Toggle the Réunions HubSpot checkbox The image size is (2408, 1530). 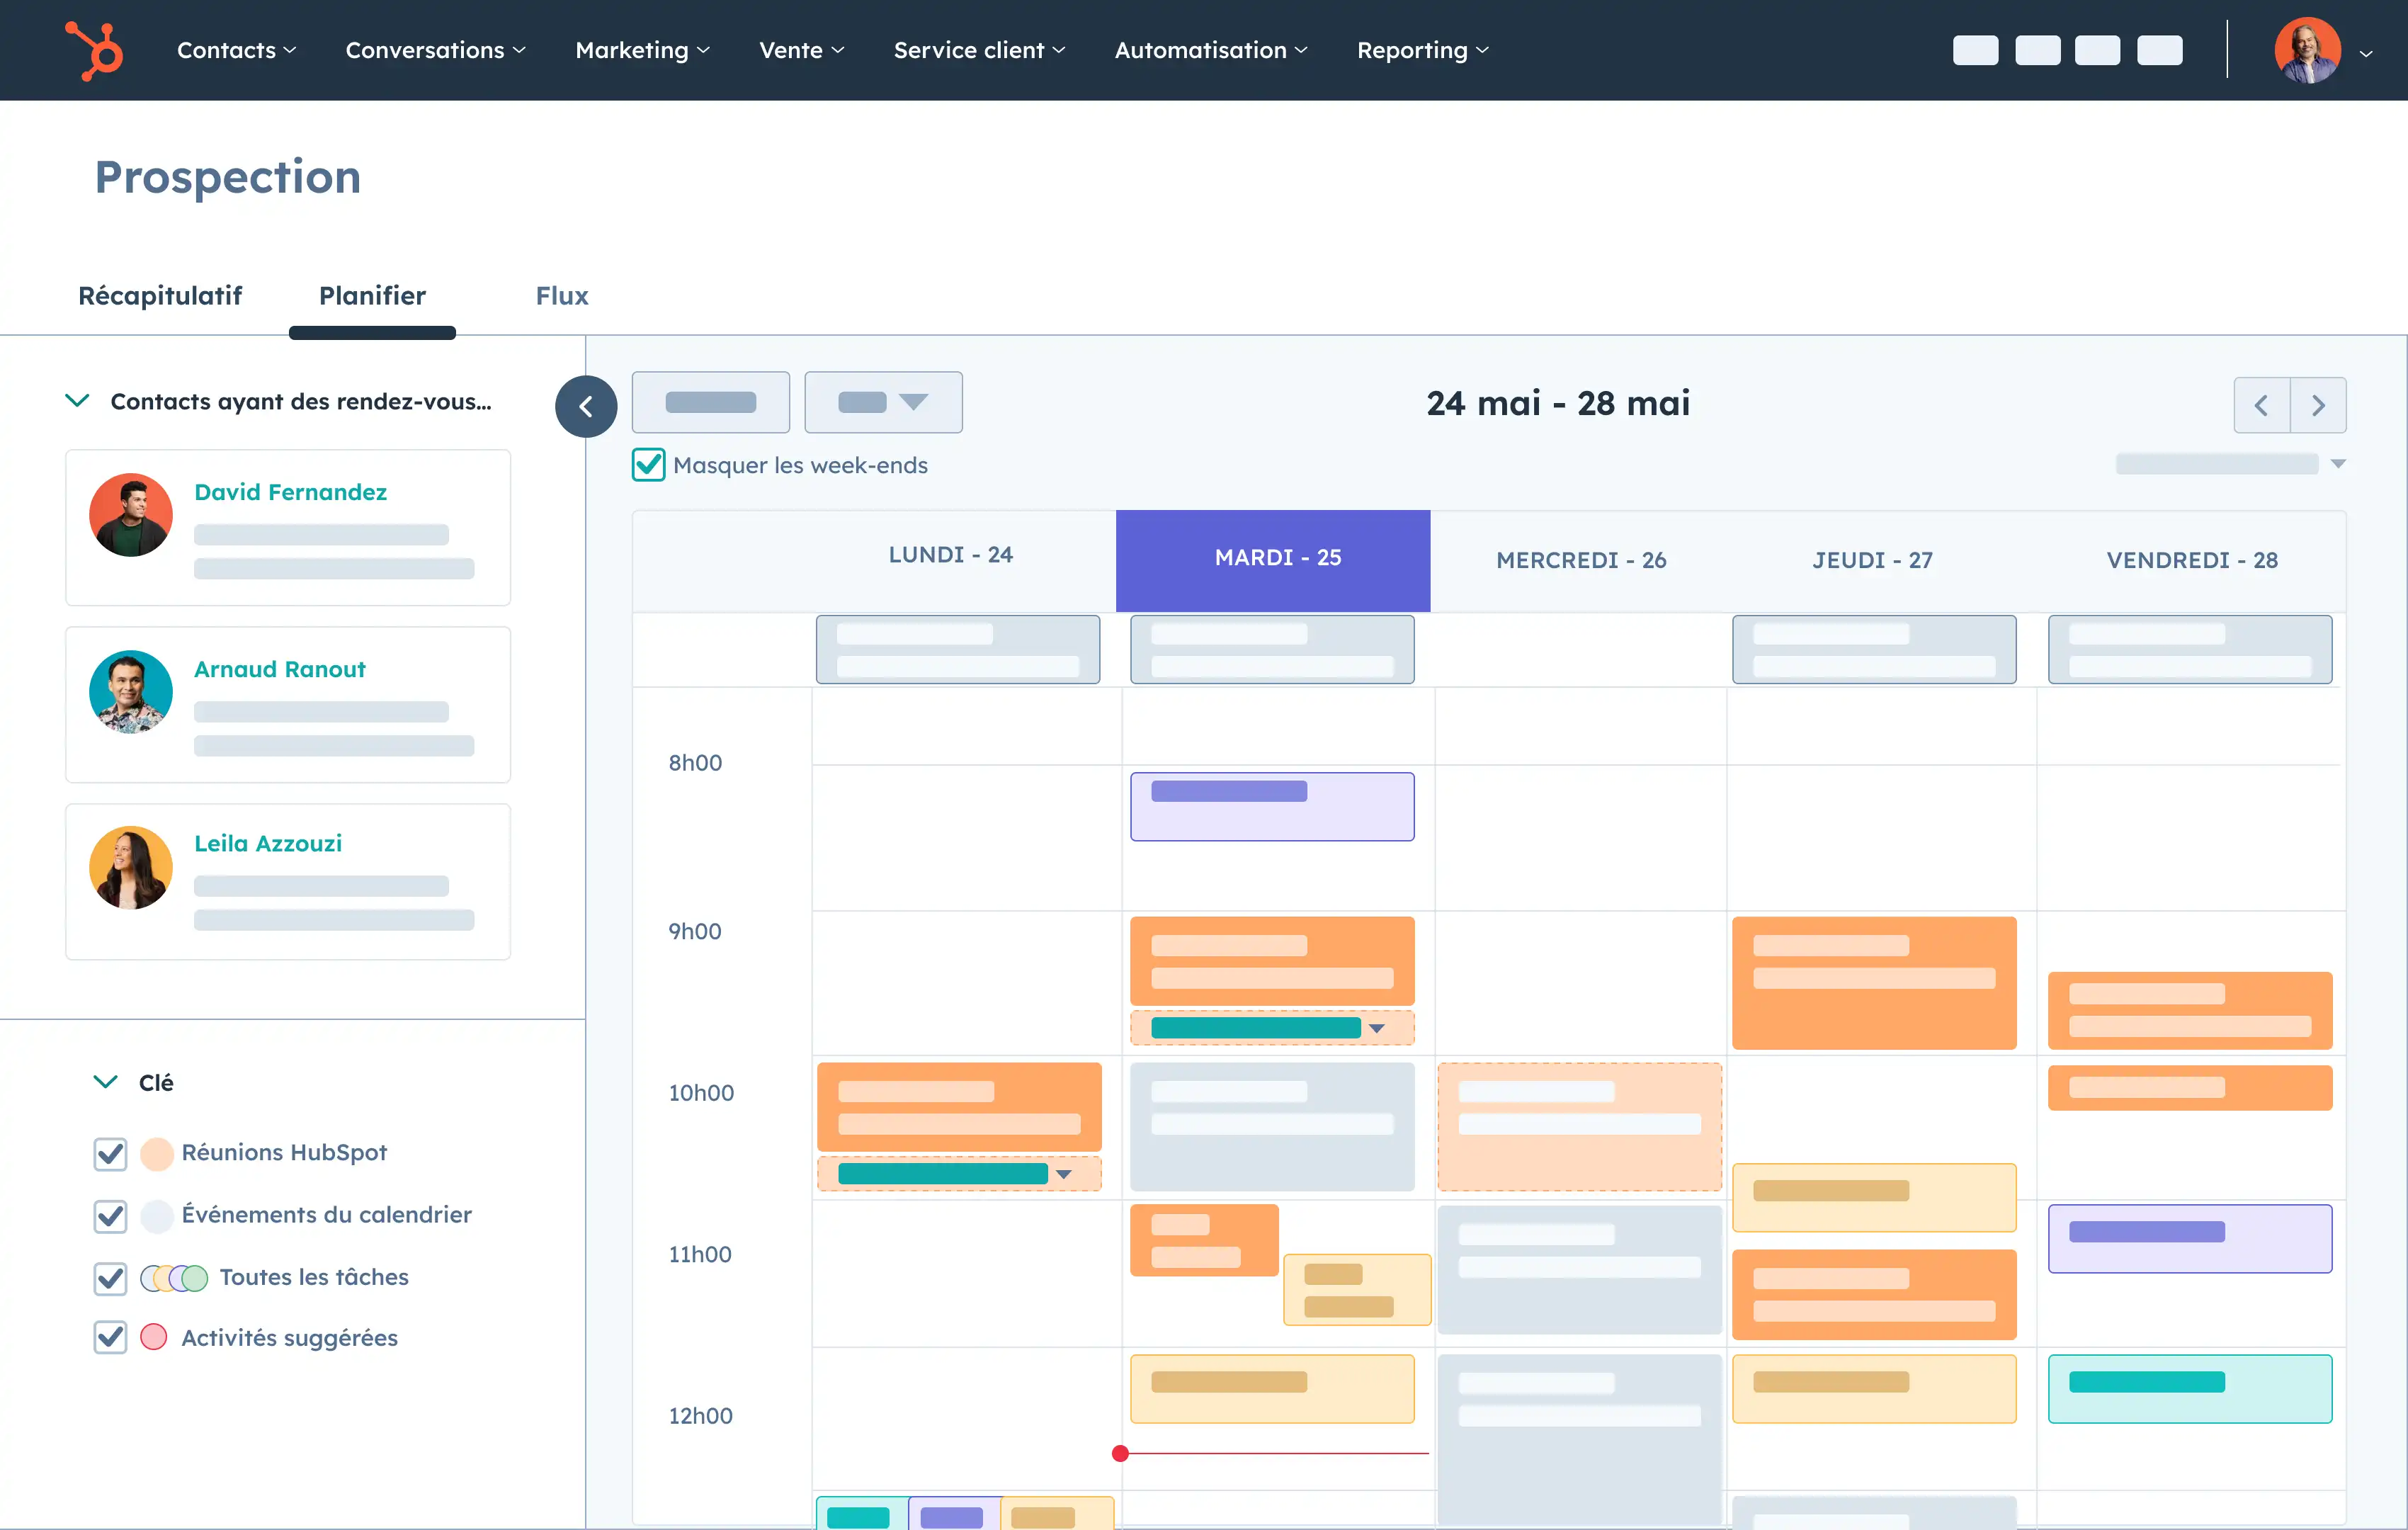(x=110, y=1153)
